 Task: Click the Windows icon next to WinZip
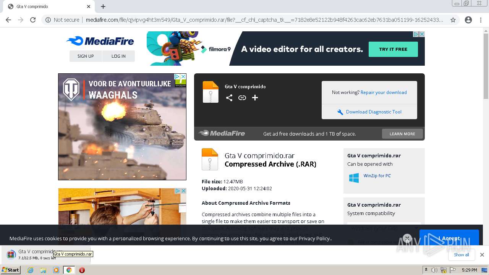(354, 178)
